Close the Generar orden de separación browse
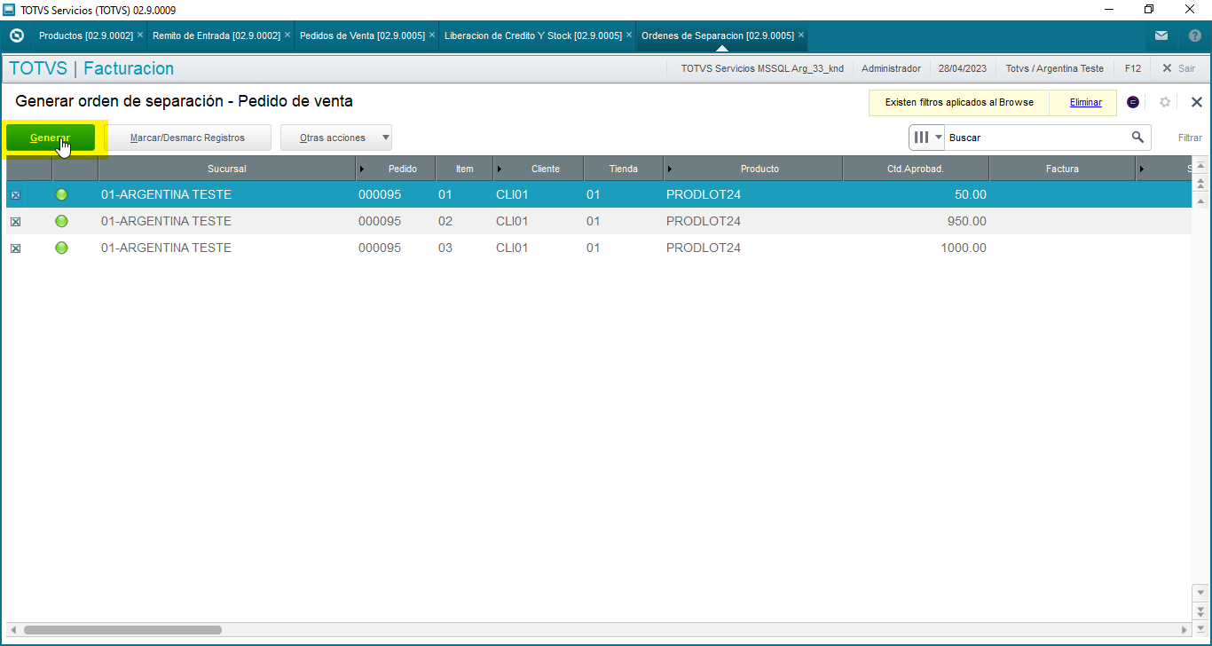Image resolution: width=1212 pixels, height=646 pixels. coord(1196,102)
